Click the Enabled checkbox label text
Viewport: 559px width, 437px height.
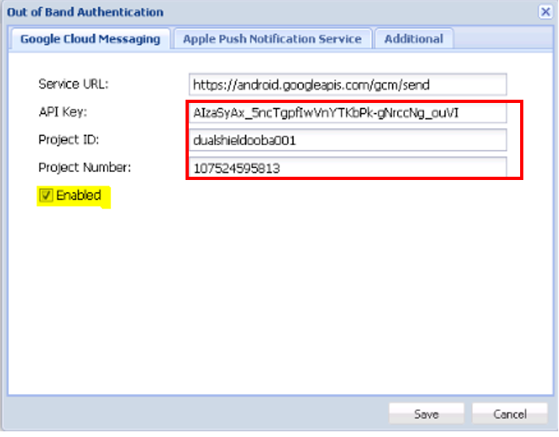coord(79,195)
